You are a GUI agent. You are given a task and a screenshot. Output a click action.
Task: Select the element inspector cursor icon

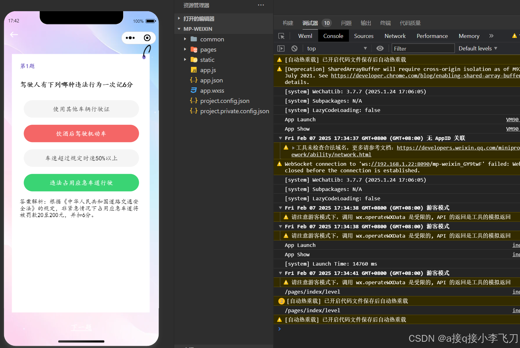(x=281, y=36)
